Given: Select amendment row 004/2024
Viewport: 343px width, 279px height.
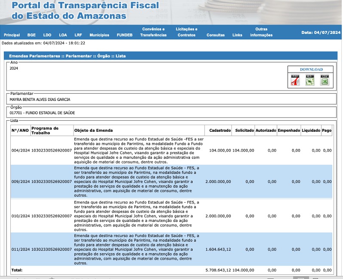Looking at the screenshot, I should point(20,151).
